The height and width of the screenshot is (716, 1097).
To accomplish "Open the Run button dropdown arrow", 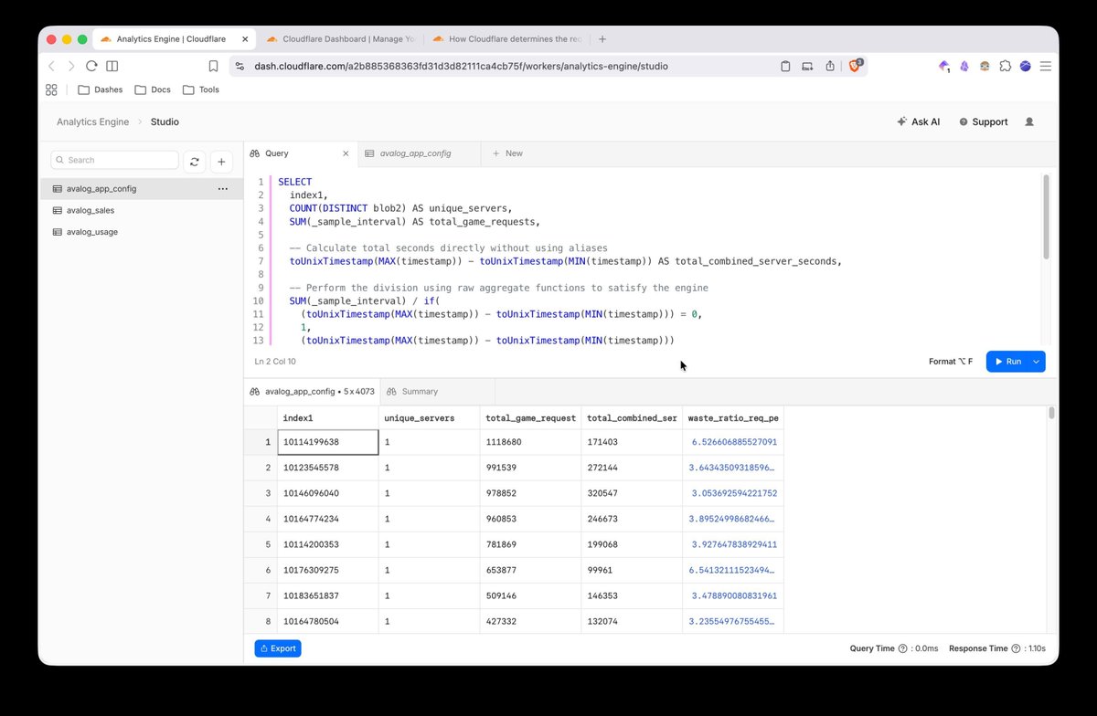I will [x=1037, y=362].
